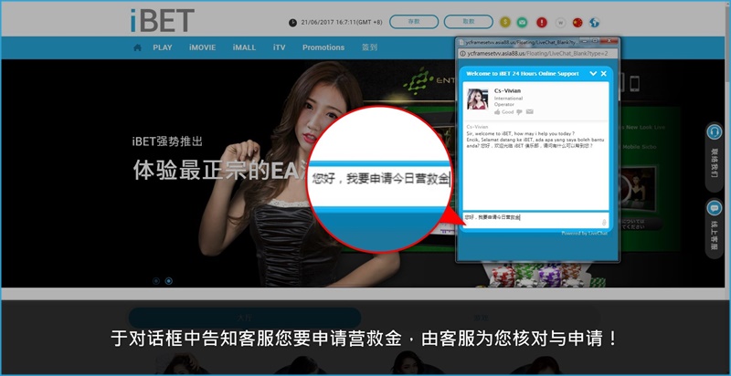Click the page icon on the LiveChat popup title bar

click(x=461, y=42)
